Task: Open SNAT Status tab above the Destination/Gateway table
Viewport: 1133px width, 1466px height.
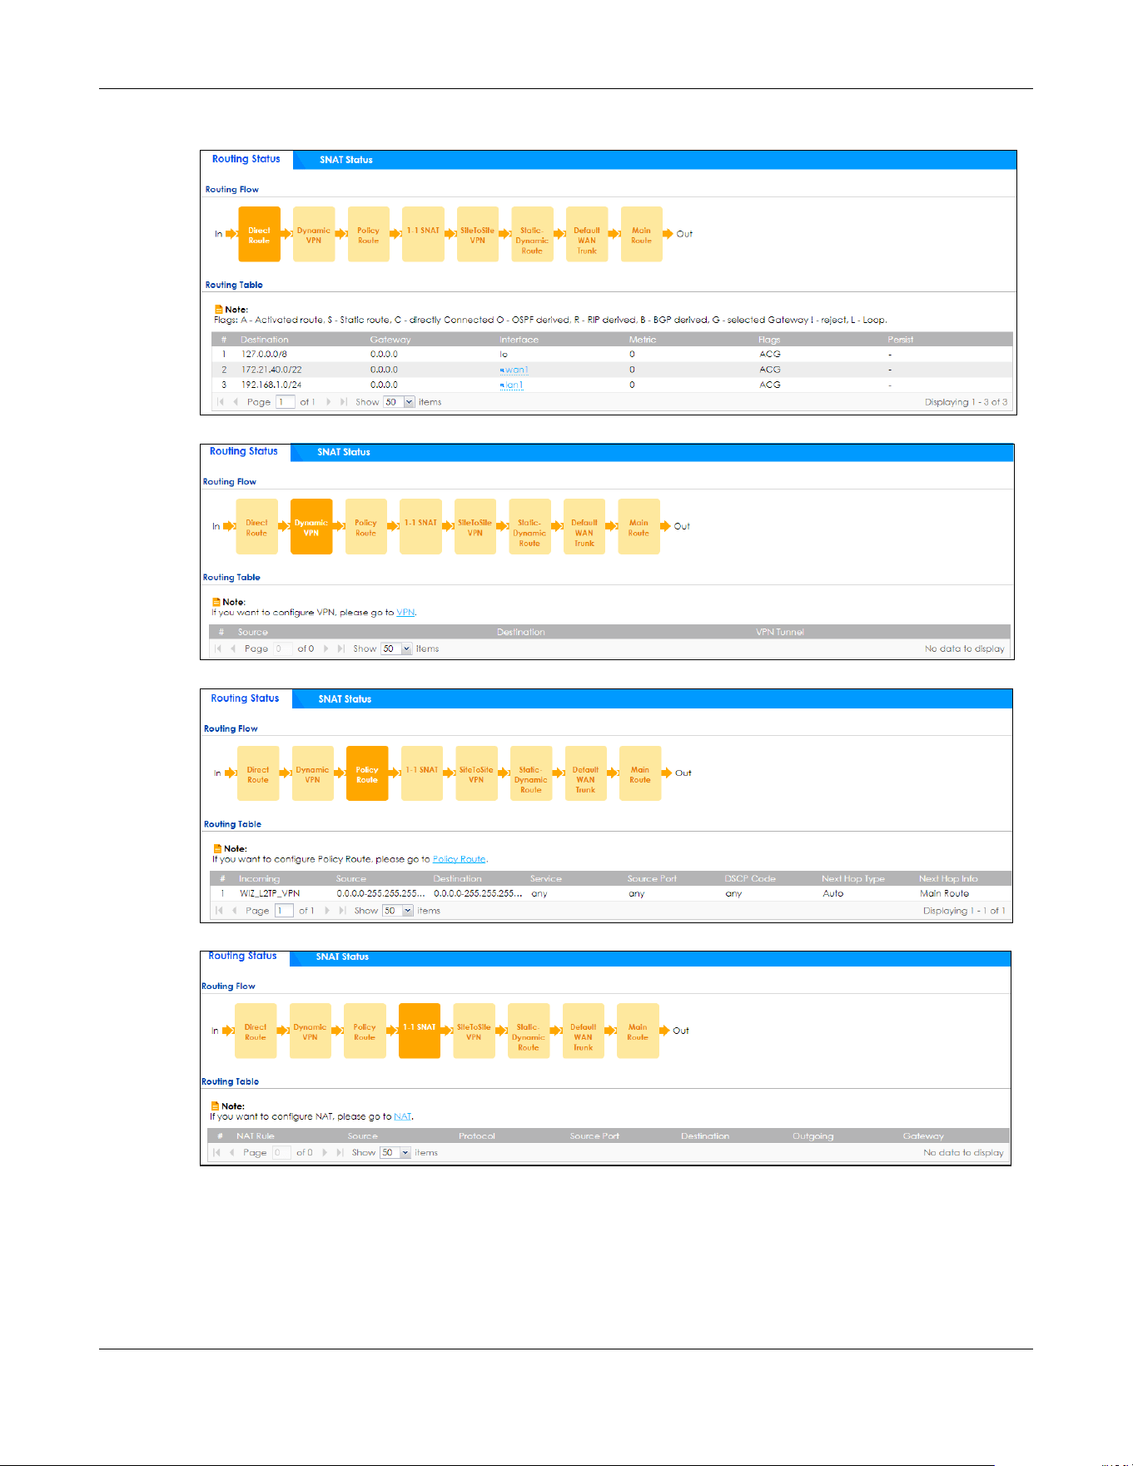Action: [345, 160]
